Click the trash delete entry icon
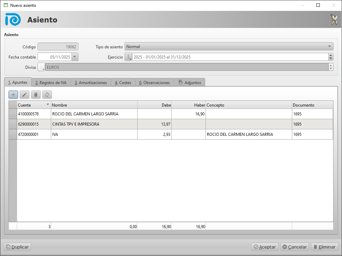This screenshot has width=342, height=256. [x=36, y=95]
